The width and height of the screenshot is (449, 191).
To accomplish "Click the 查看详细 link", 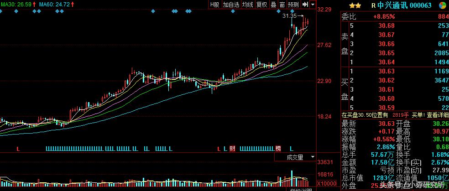I will pyautogui.click(x=438, y=115).
